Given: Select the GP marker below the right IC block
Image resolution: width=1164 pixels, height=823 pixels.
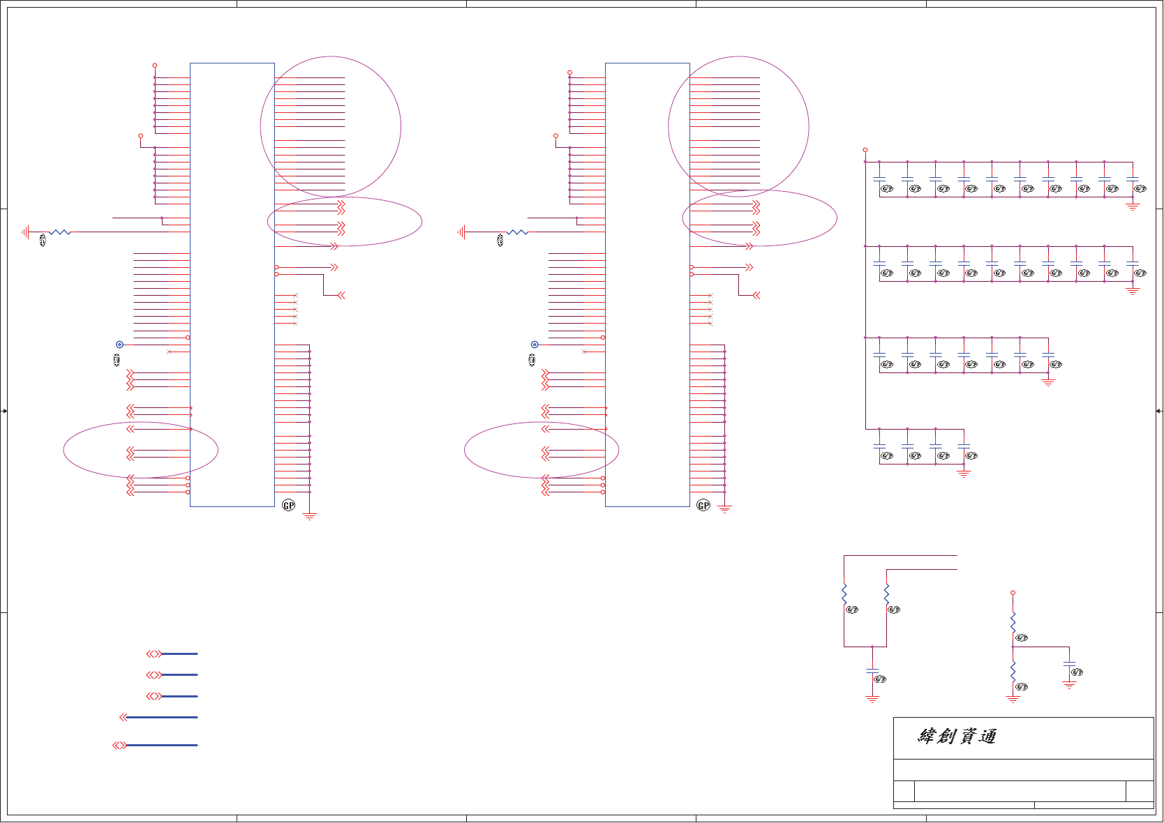Looking at the screenshot, I should coord(703,506).
